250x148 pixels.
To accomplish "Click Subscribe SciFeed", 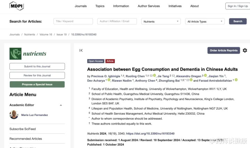I will (23, 129).
